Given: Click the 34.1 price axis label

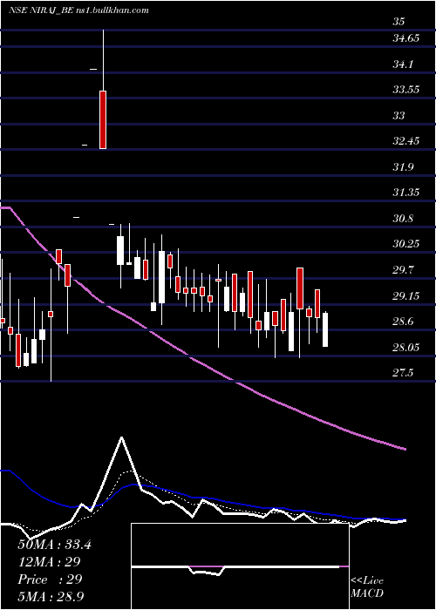Looking at the screenshot, I should click(403, 64).
